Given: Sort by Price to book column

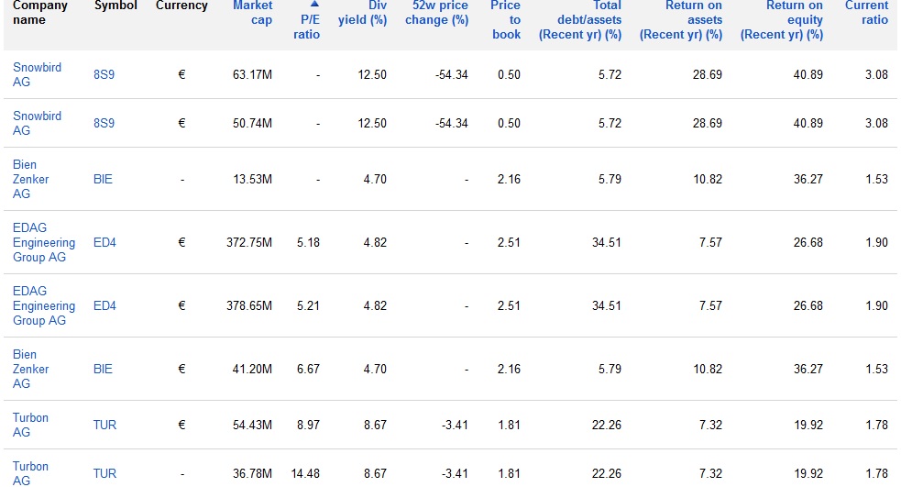Looking at the screenshot, I should click(x=506, y=19).
